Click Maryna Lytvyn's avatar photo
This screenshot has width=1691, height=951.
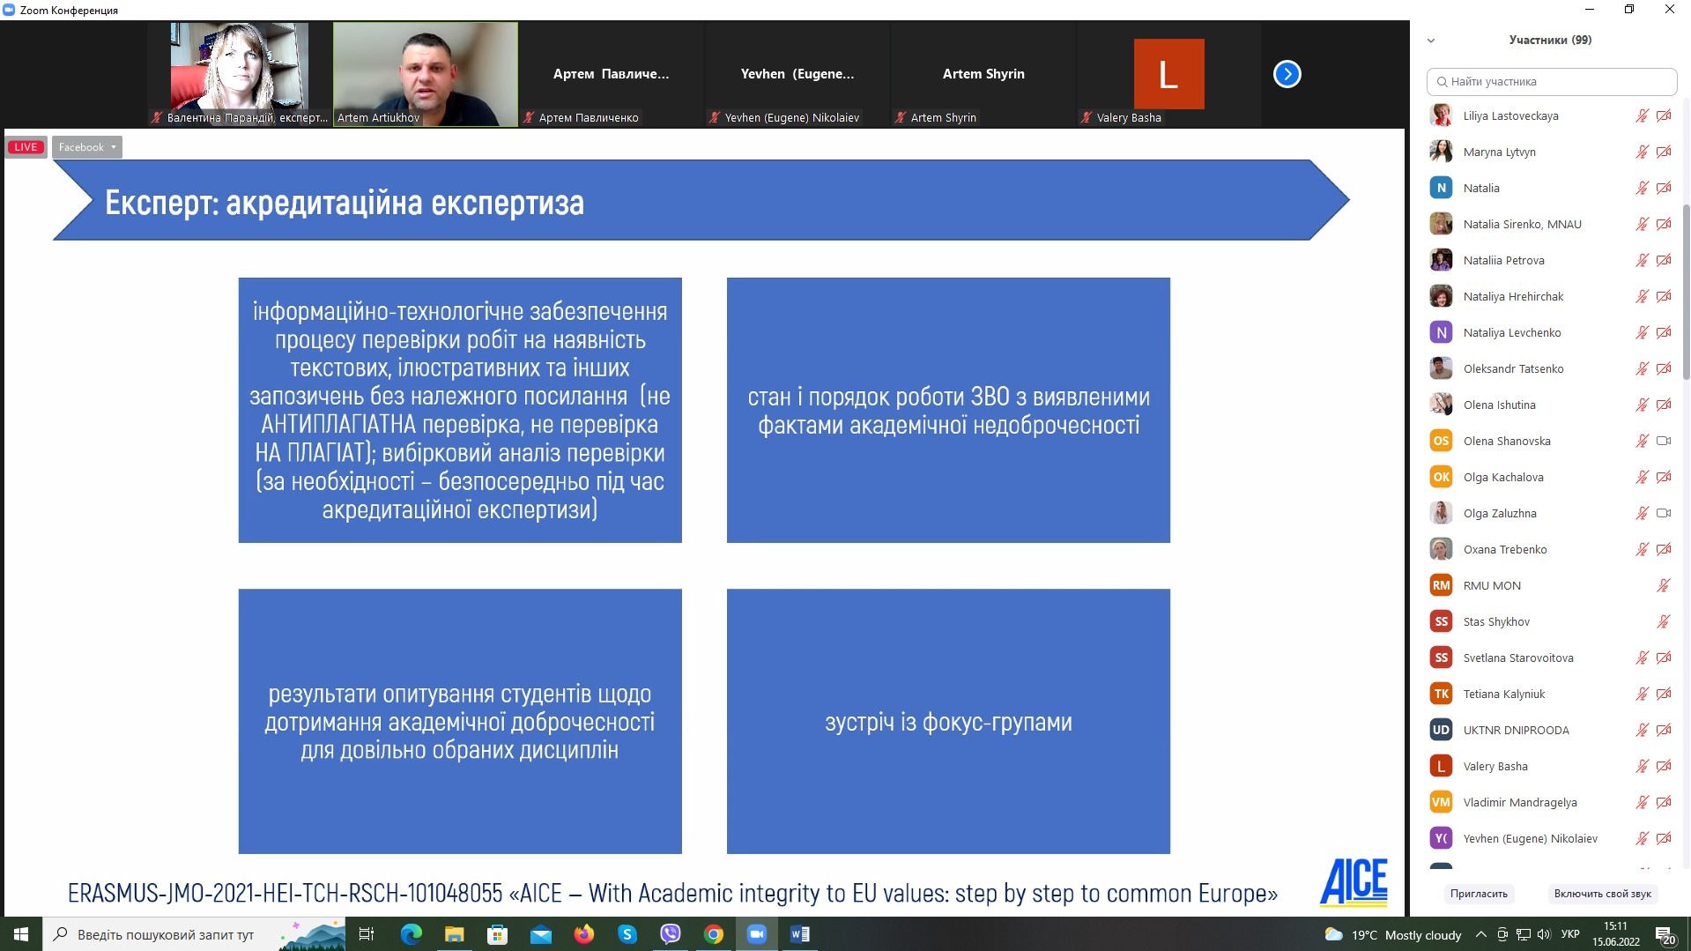pos(1441,152)
